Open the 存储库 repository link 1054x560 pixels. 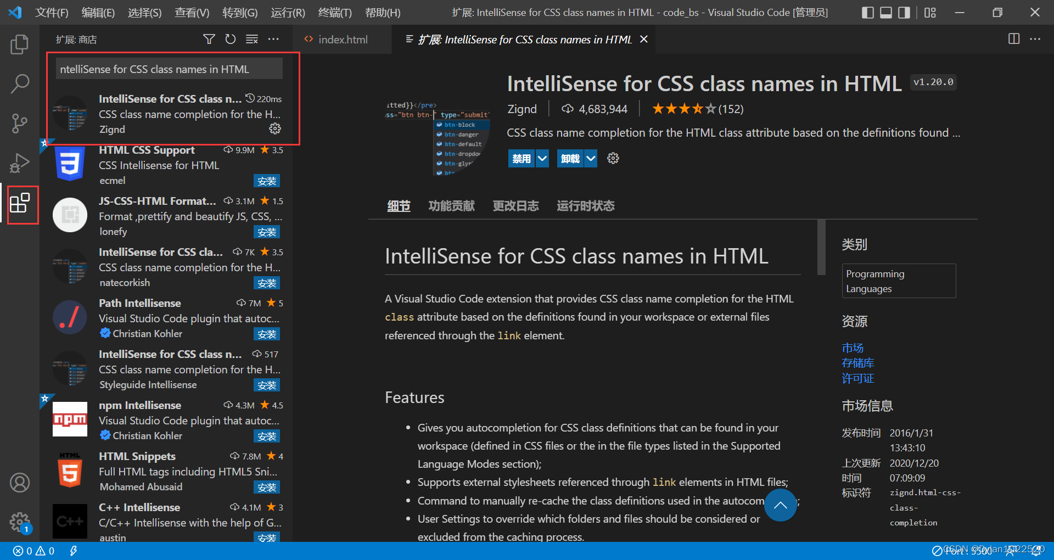(858, 363)
